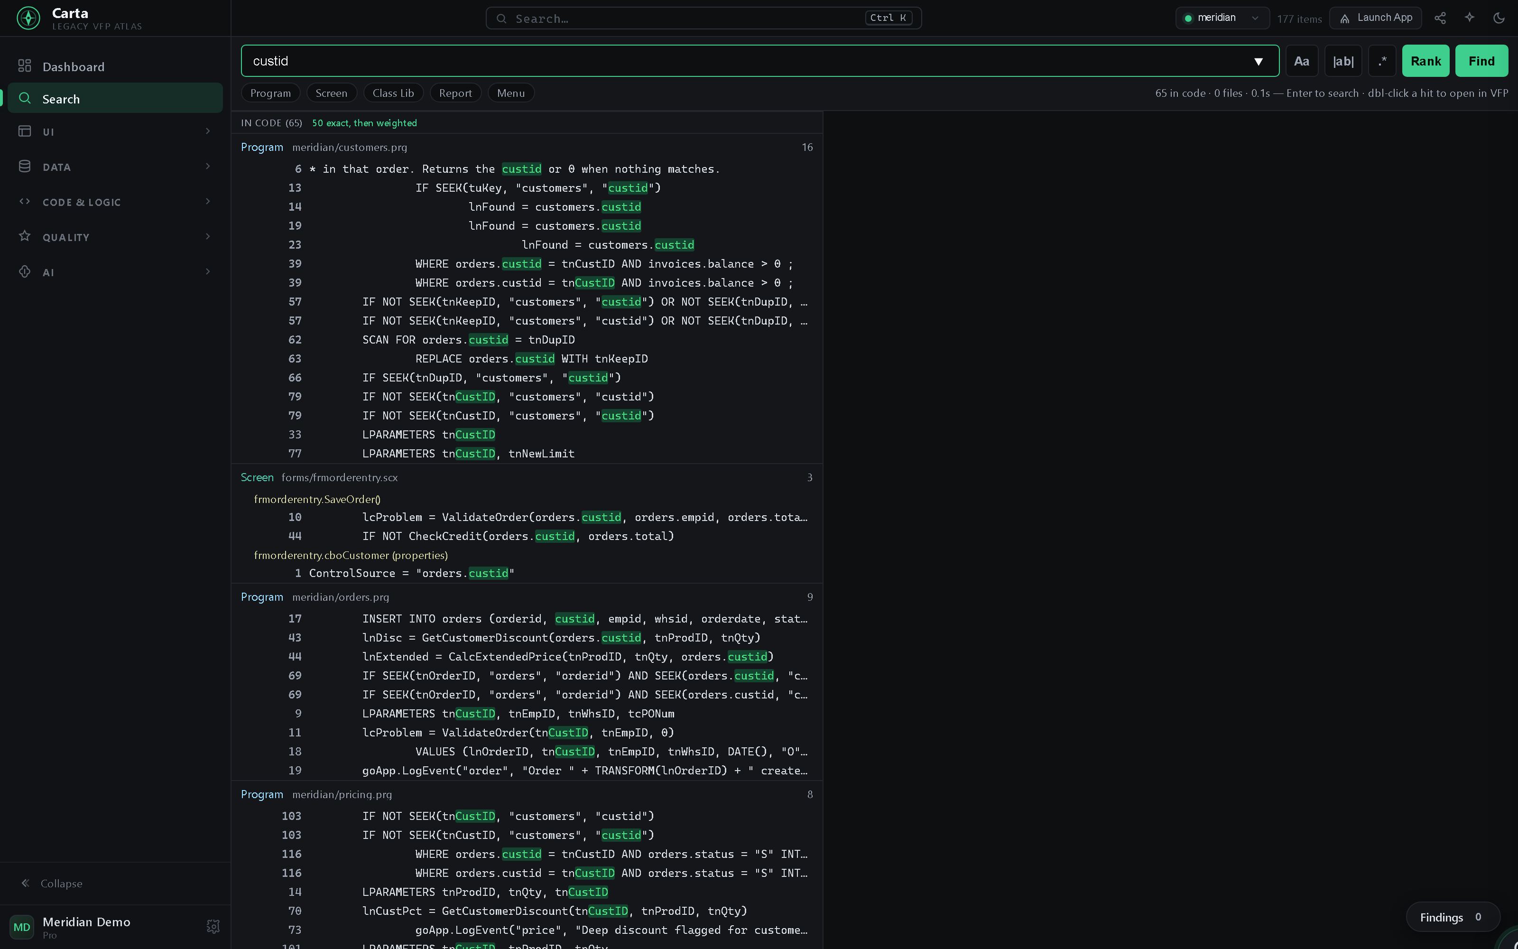The width and height of the screenshot is (1518, 949).
Task: Toggle the Program filter chip
Action: pos(270,93)
